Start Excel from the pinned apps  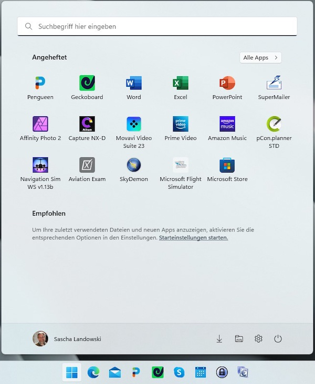pos(181,88)
